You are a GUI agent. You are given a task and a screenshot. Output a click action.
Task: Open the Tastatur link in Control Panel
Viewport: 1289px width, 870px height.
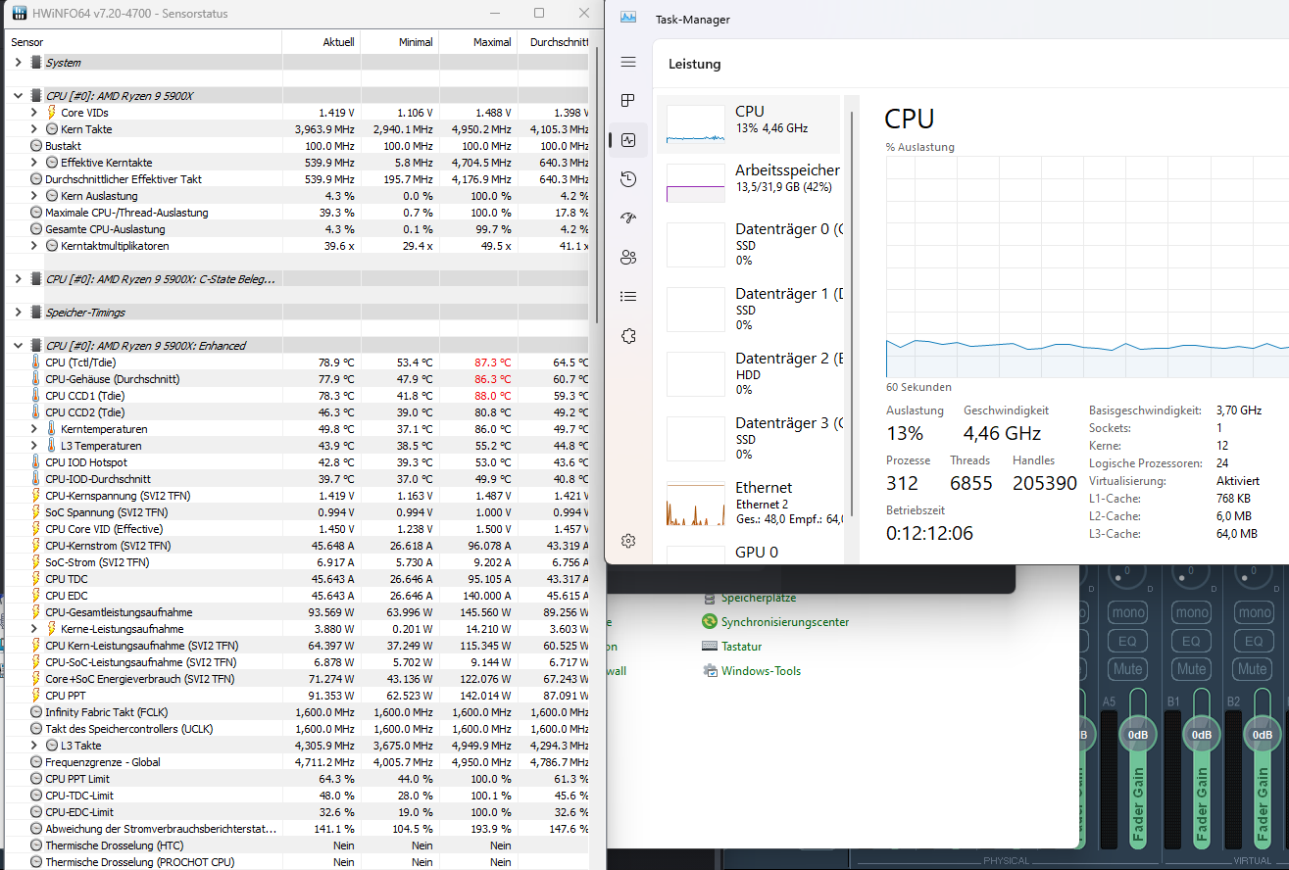(741, 647)
